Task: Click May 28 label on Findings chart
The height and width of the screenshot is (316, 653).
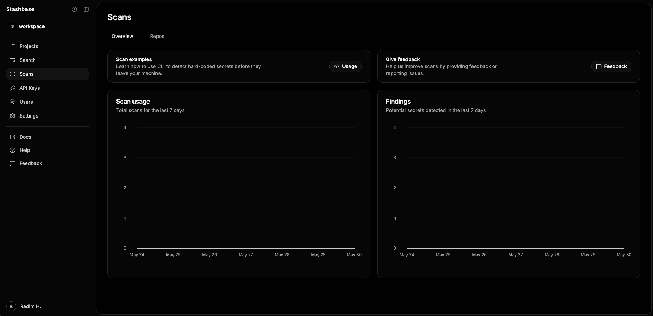Action: pos(552,255)
